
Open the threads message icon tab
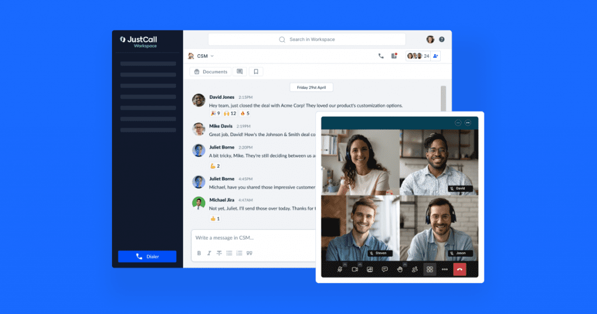tap(240, 72)
